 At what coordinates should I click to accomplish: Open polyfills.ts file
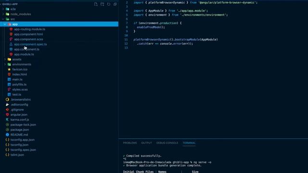(x=19, y=85)
